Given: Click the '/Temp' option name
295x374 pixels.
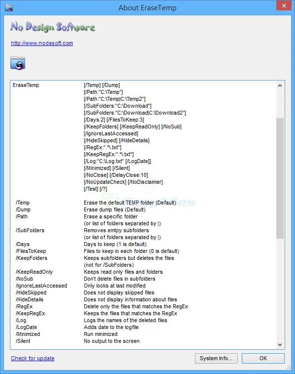Looking at the screenshot, I should (23, 203).
